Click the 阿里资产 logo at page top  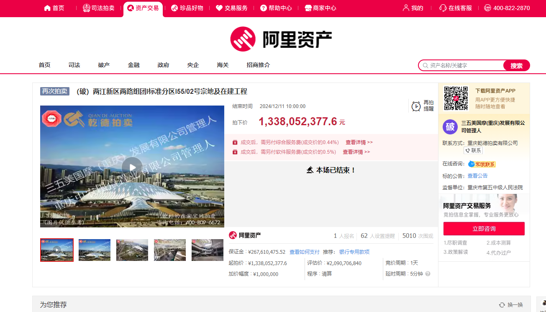(281, 39)
